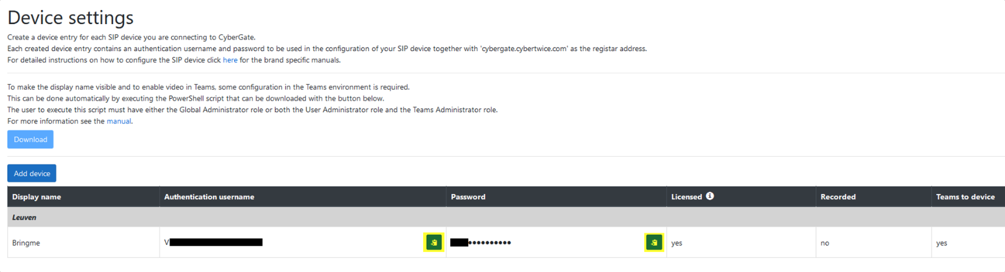Click the Licensed column info icon
The width and height of the screenshot is (1005, 272).
tap(710, 196)
